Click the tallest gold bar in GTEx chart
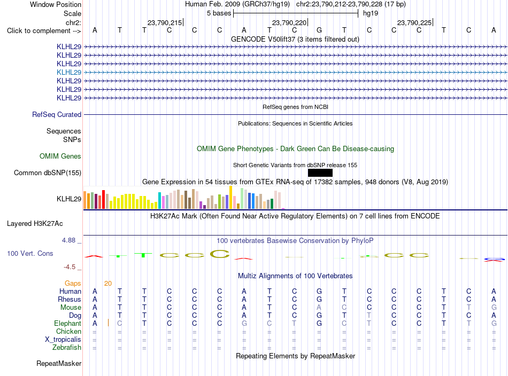 point(230,198)
